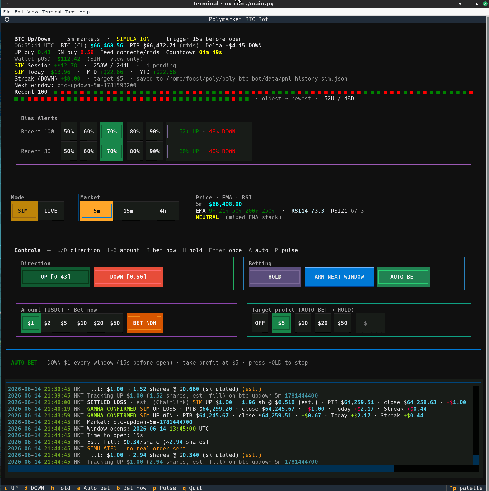Click footer 'a Auto bet' shortcut

(94, 488)
